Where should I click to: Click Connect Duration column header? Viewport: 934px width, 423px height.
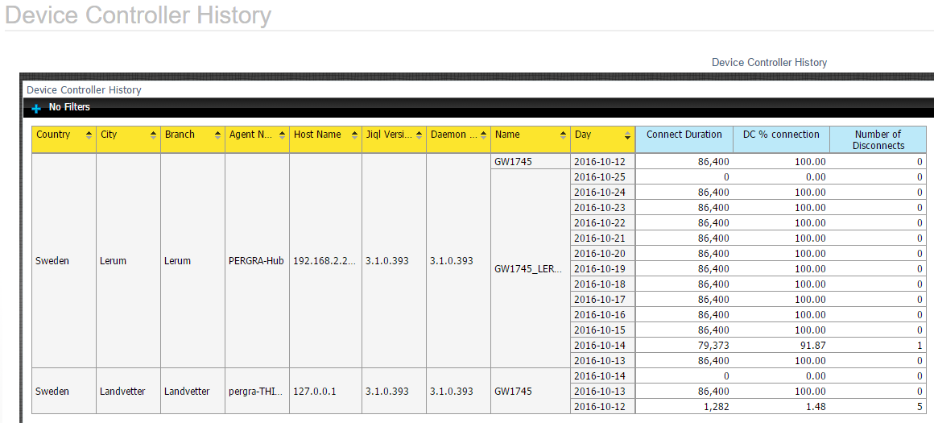click(684, 135)
